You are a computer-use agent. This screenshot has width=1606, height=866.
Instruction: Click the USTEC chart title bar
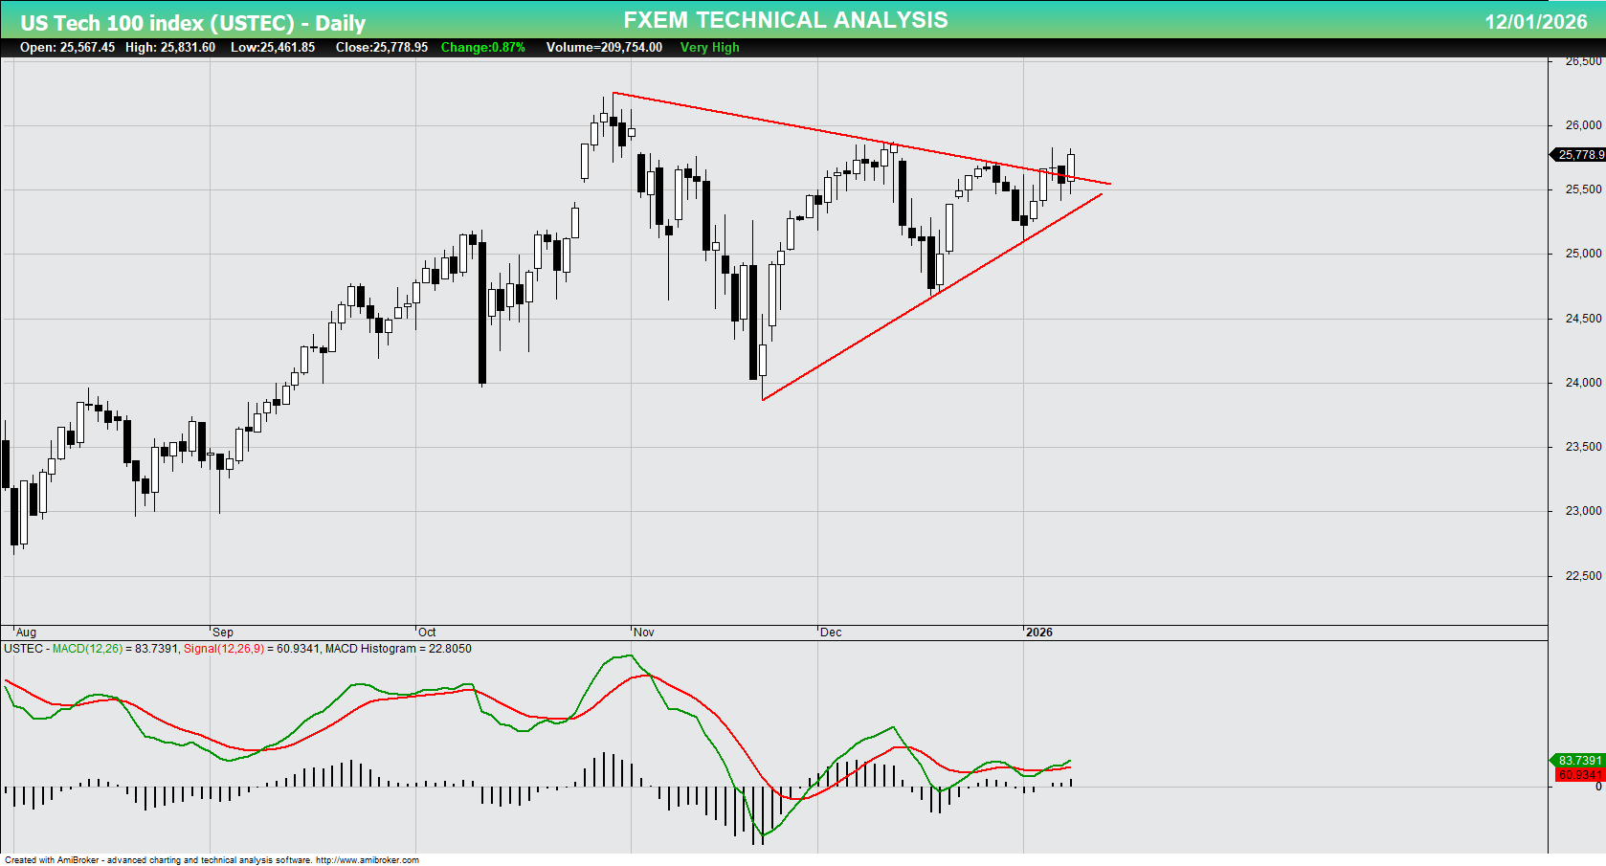pos(191,22)
